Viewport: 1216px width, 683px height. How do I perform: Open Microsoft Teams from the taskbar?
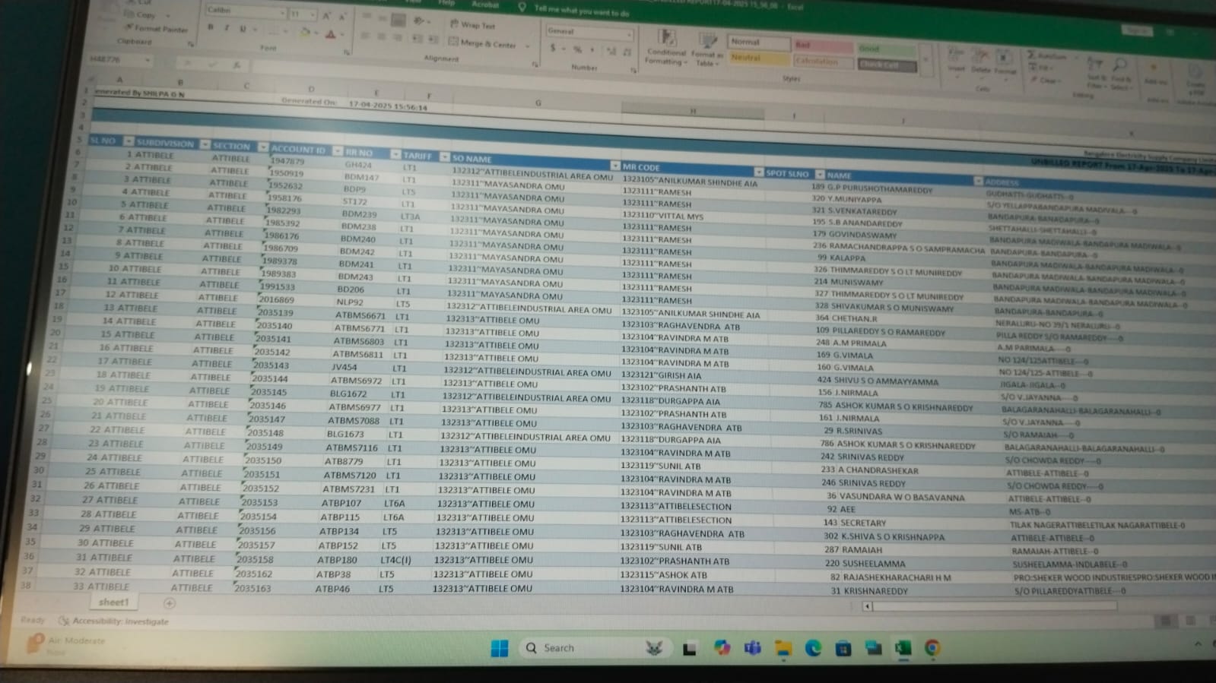coord(752,648)
